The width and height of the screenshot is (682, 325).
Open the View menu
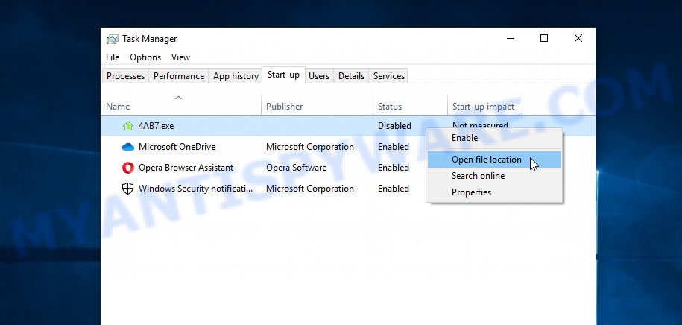(x=180, y=57)
